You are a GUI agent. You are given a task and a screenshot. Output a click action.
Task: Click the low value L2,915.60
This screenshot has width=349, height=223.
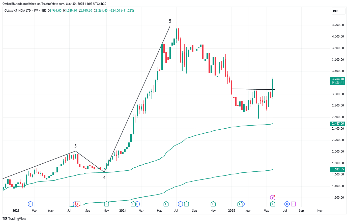(85, 11)
